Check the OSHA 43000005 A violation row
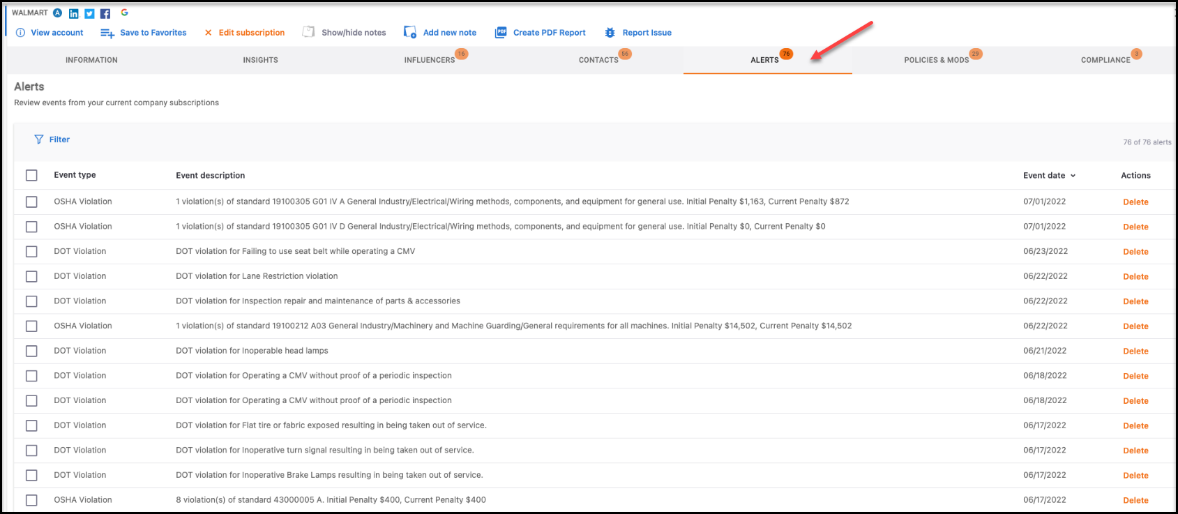Image resolution: width=1178 pixels, height=514 pixels. click(x=31, y=500)
